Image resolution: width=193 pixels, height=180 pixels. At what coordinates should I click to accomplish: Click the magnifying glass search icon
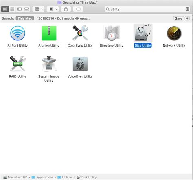pos(107,9)
